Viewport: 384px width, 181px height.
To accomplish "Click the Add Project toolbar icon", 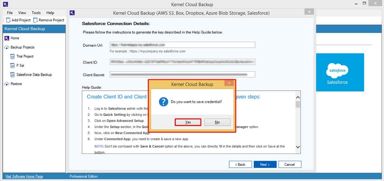I will [8, 20].
